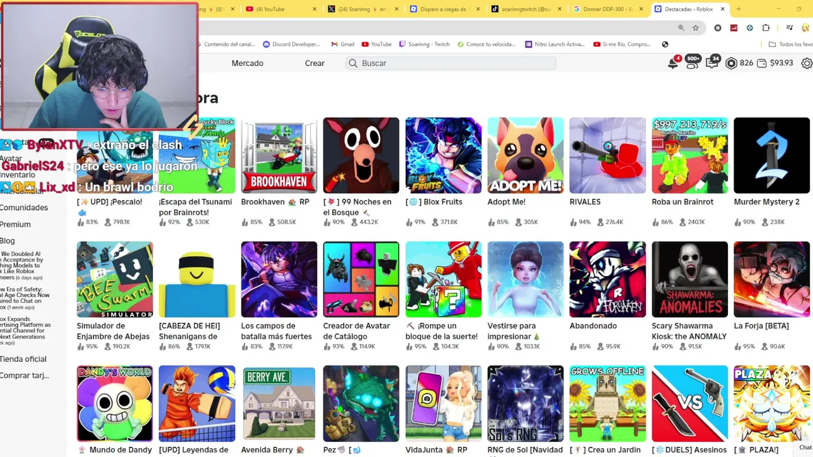Open the Conoce tu velocida bookmark
This screenshot has width=813, height=457.
point(486,44)
